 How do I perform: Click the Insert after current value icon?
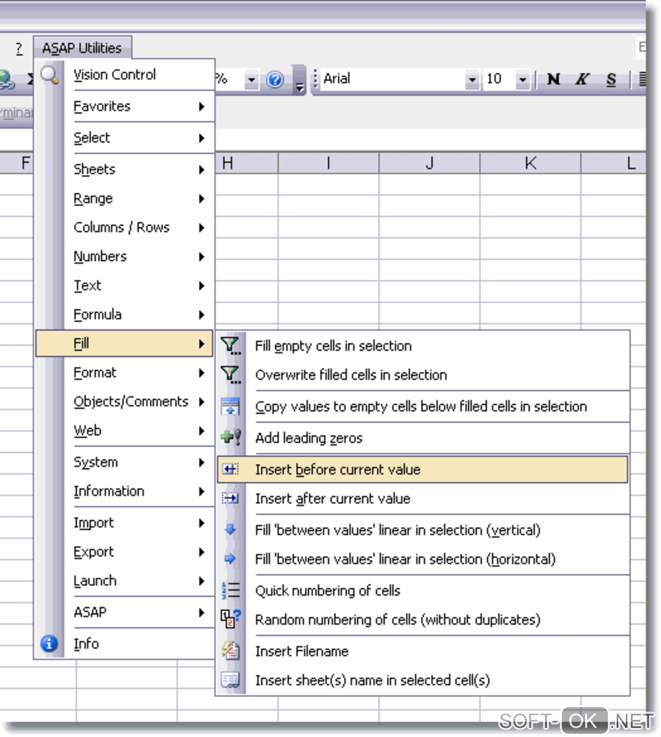230,498
